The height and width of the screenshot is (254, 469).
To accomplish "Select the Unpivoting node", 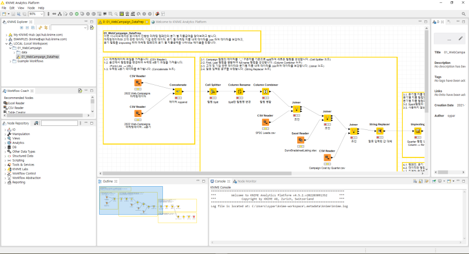I will click(417, 131).
